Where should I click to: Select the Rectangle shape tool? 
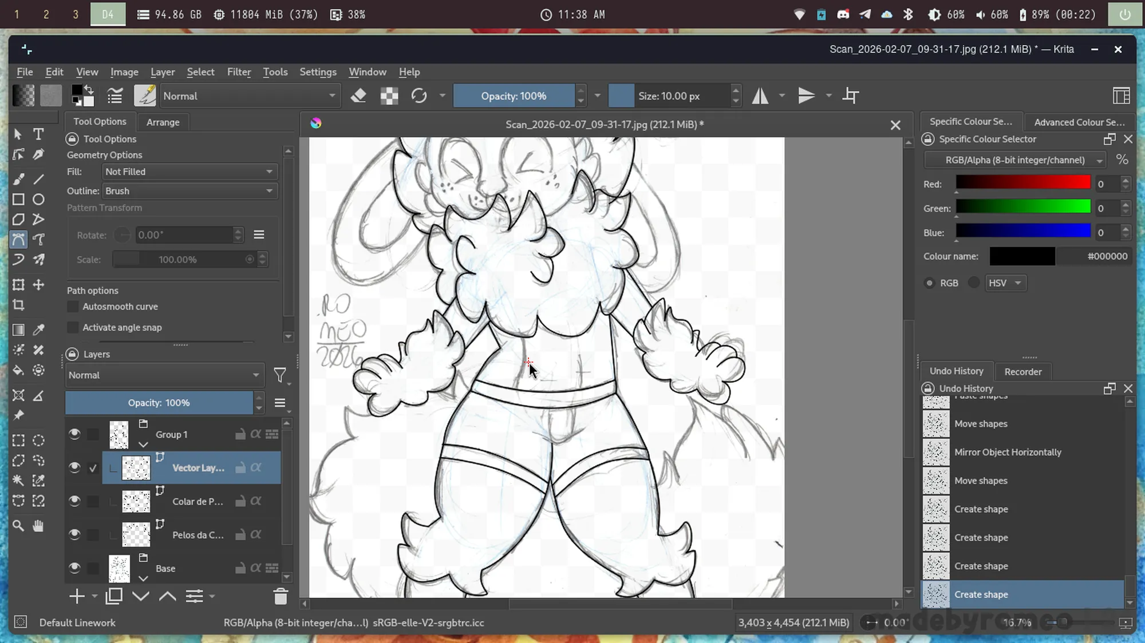point(18,200)
